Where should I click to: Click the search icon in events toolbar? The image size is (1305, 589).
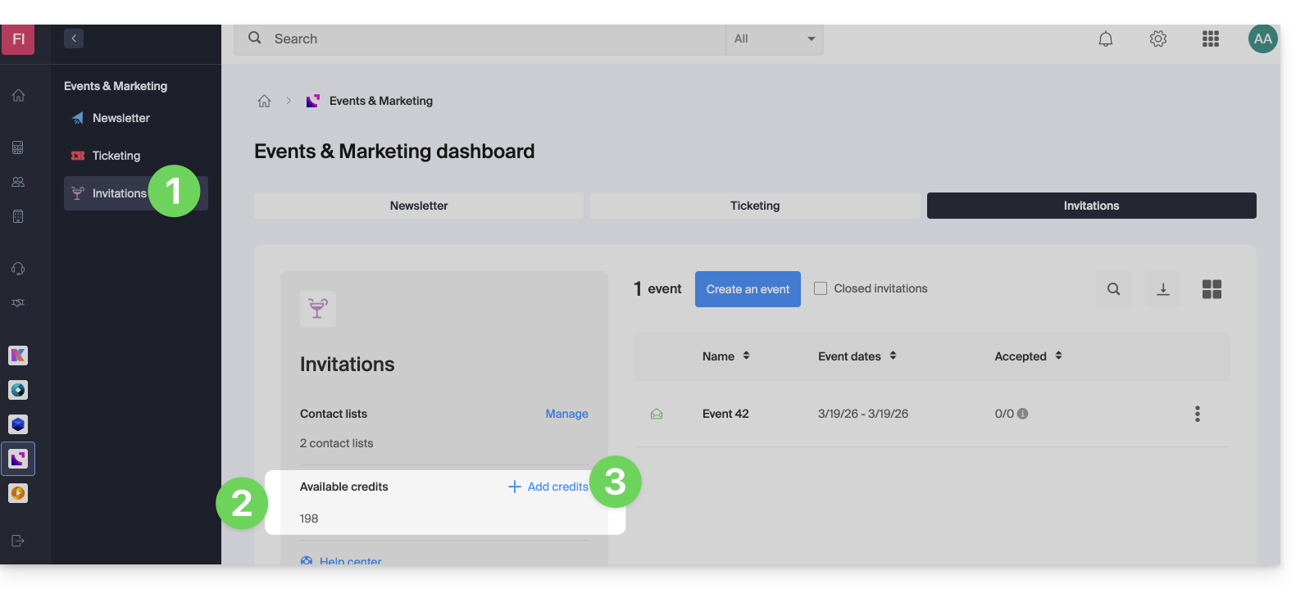pyautogui.click(x=1113, y=289)
